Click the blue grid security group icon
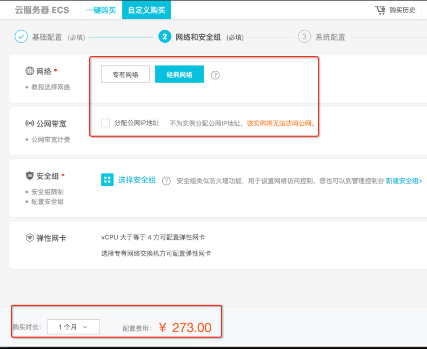This screenshot has height=349, width=427. (x=107, y=180)
